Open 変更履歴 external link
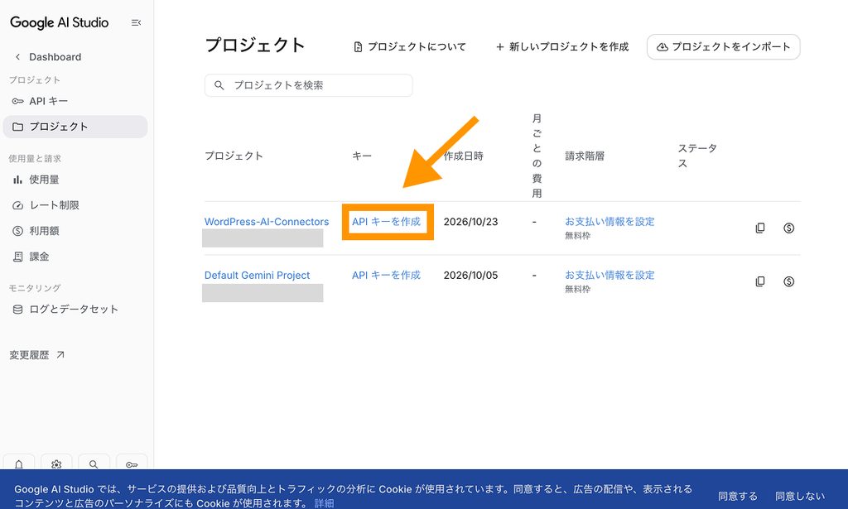848x509 pixels. coord(37,355)
